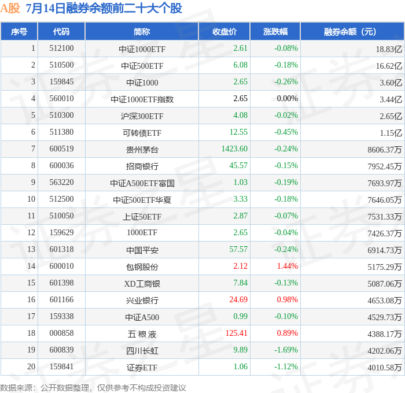Viewport: 405px width, 393px height.
Task: Click the balance 18.83亿
Action: pos(389,49)
